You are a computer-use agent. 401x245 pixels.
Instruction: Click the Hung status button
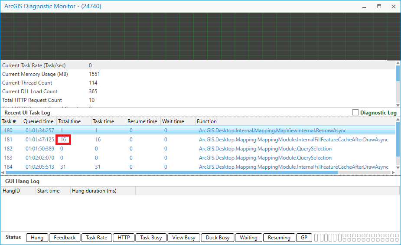[37, 238]
